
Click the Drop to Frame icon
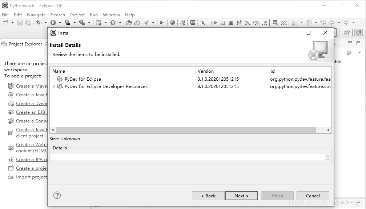tap(275, 23)
